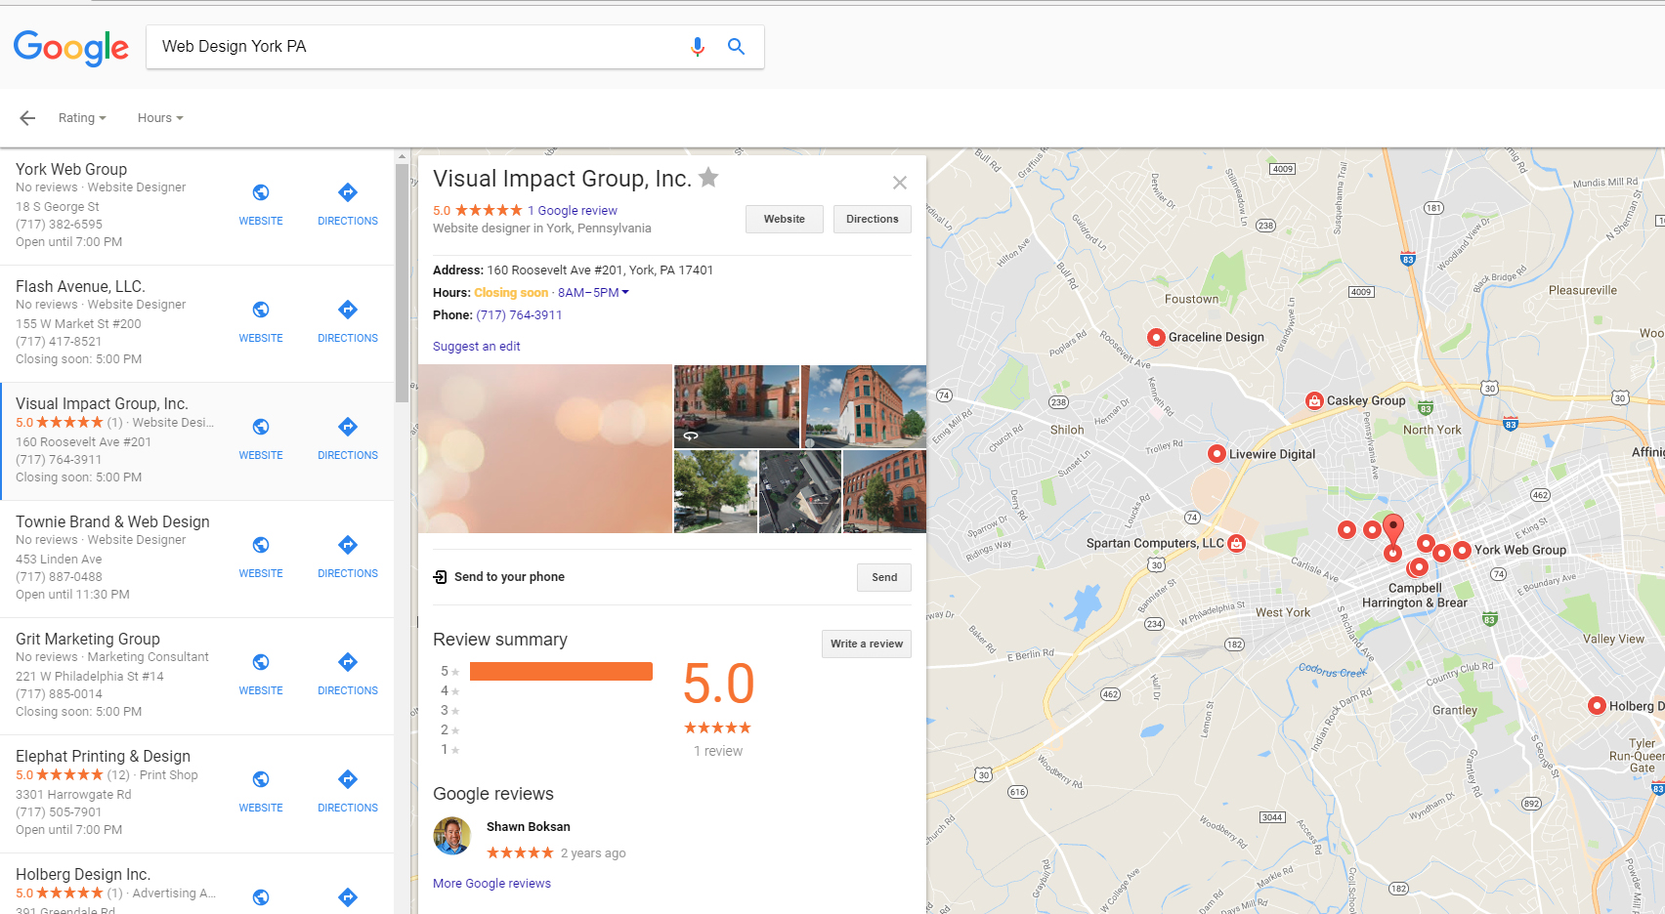Get directions to Elephat Printing & Design
The height and width of the screenshot is (914, 1665).
[348, 779]
